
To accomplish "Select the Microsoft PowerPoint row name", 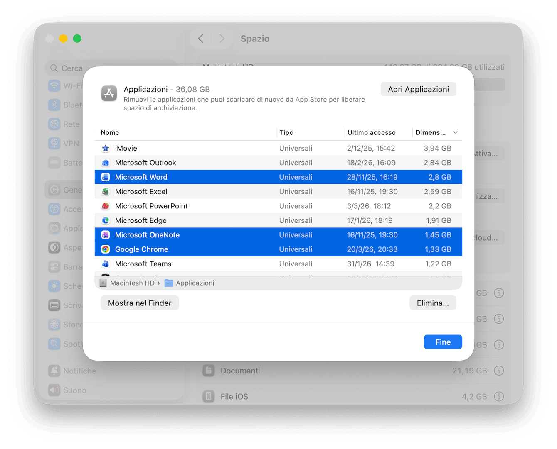I will [151, 206].
